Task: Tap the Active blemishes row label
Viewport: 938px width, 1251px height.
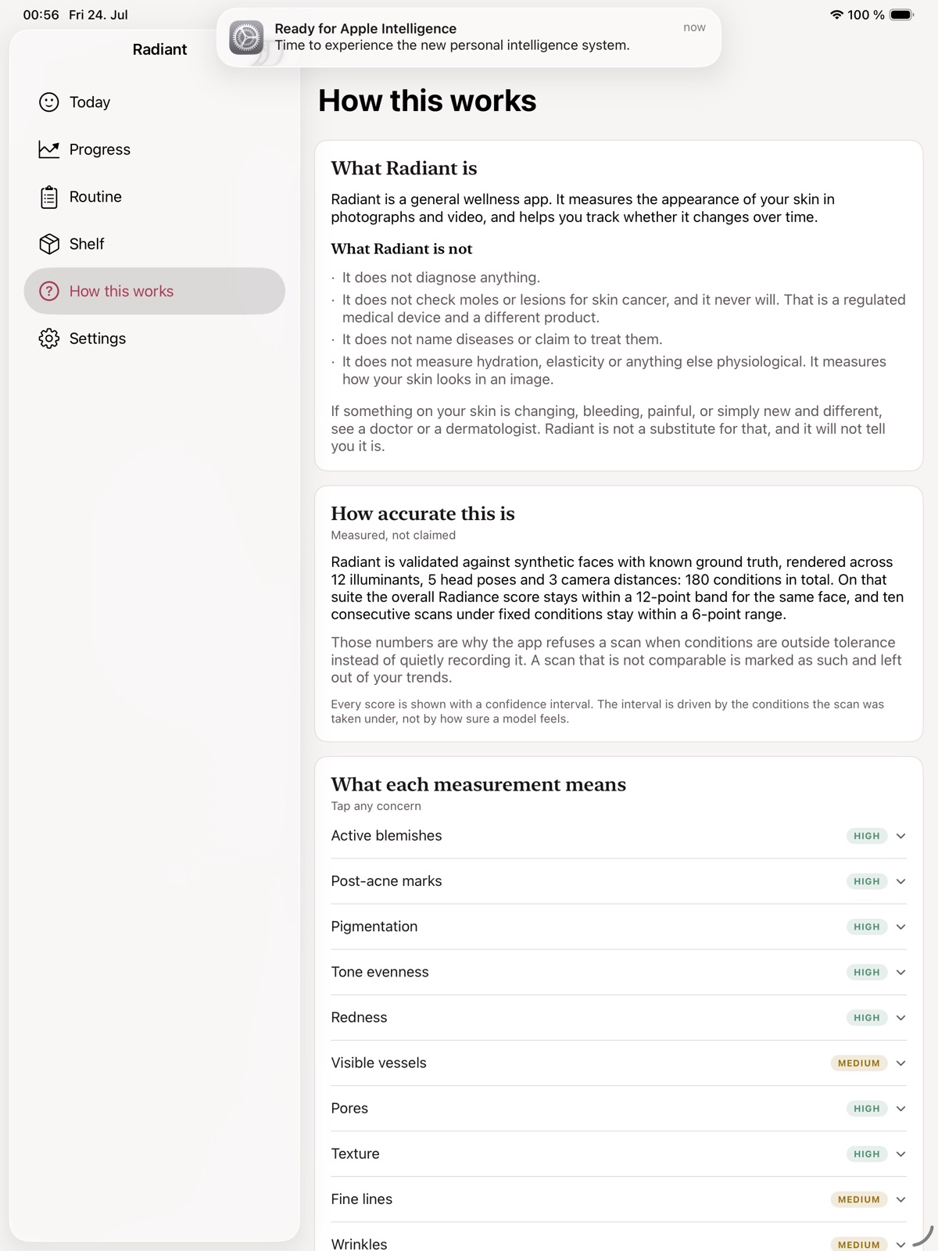Action: click(x=386, y=836)
